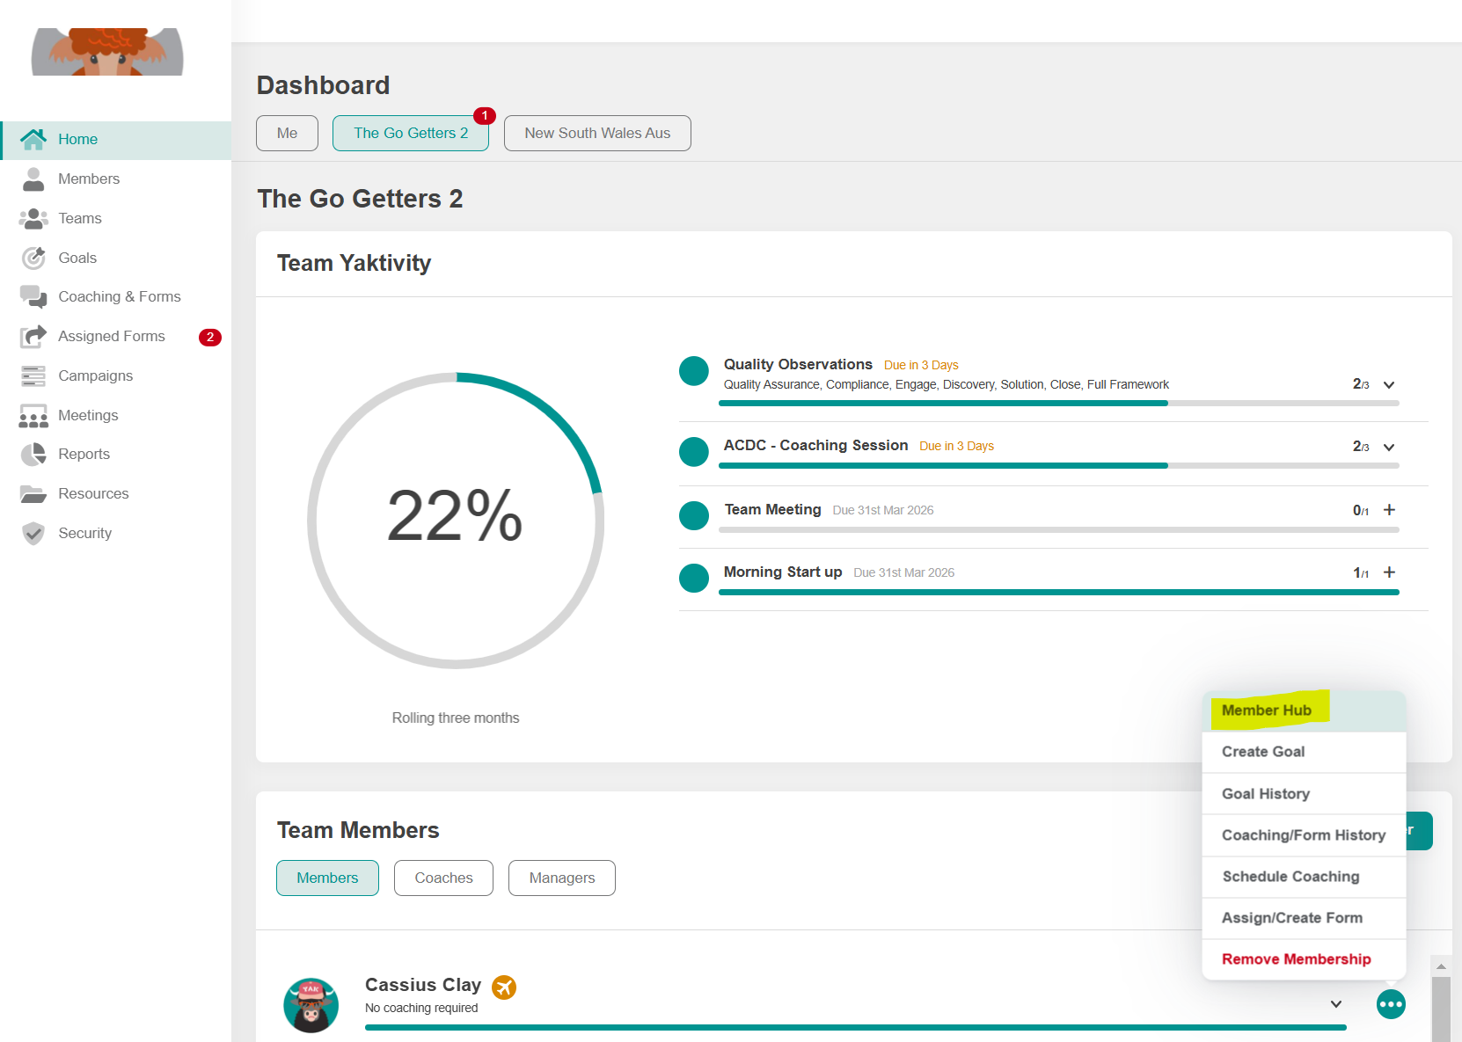Click Cassius Clay's avatar thumbnail

click(x=311, y=1005)
